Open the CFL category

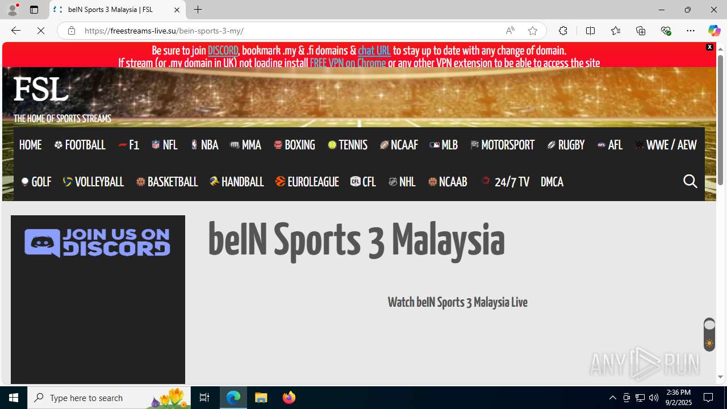pos(363,182)
